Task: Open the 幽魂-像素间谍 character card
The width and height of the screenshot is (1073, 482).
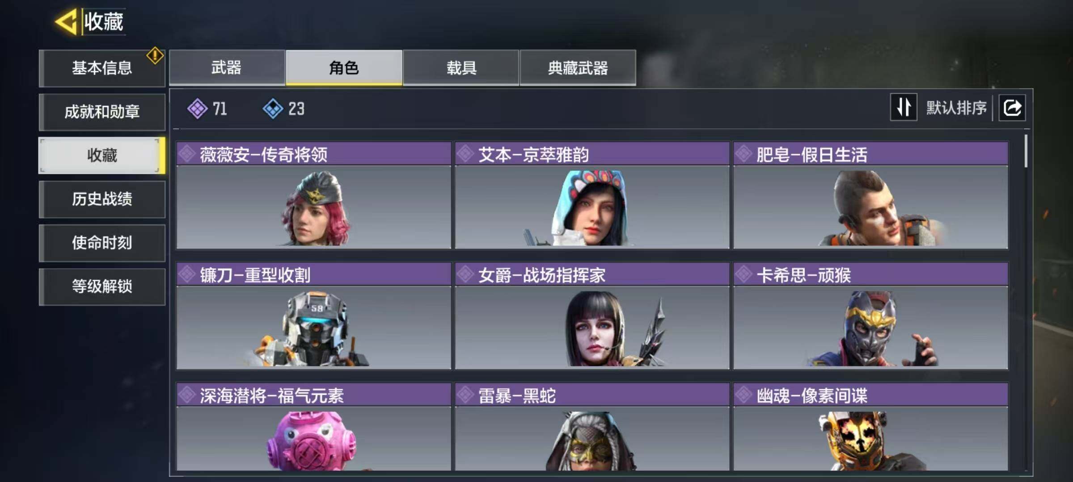Action: pyautogui.click(x=870, y=427)
